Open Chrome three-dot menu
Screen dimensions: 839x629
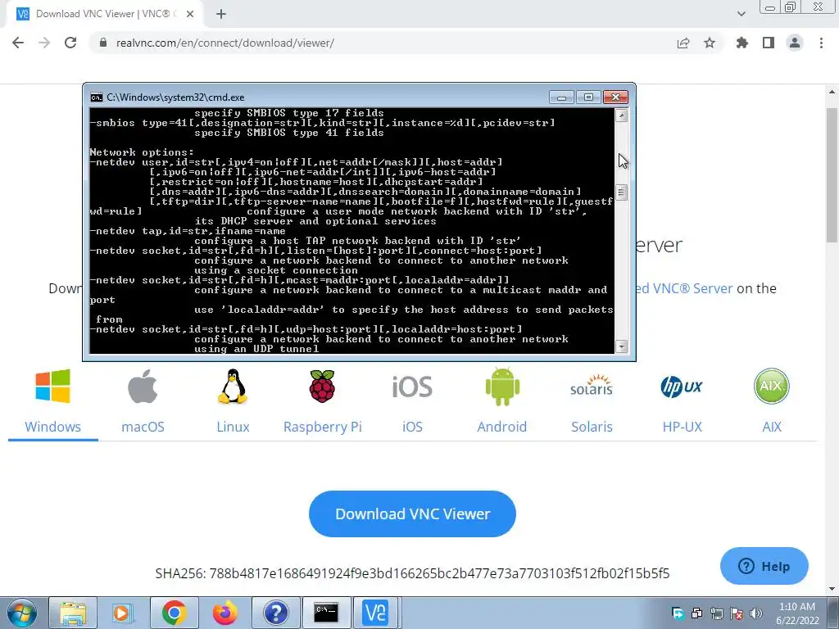coord(821,43)
